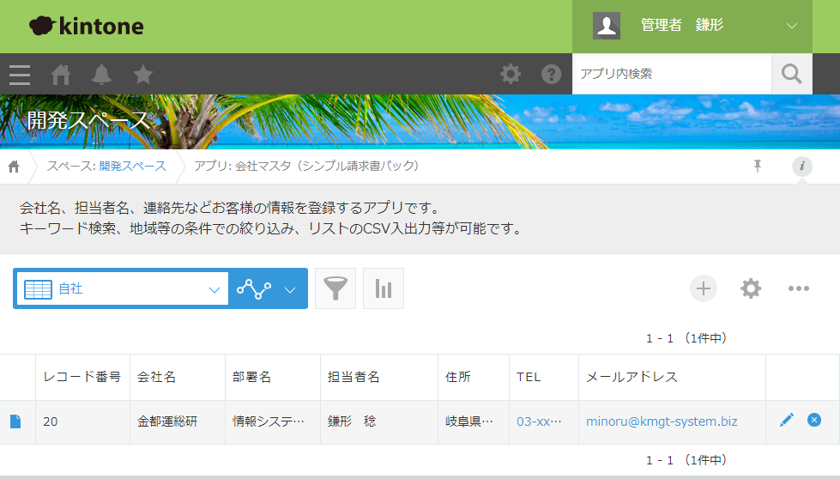Click the kintone logo
Viewport: 840px width, 479px height.
click(x=87, y=26)
